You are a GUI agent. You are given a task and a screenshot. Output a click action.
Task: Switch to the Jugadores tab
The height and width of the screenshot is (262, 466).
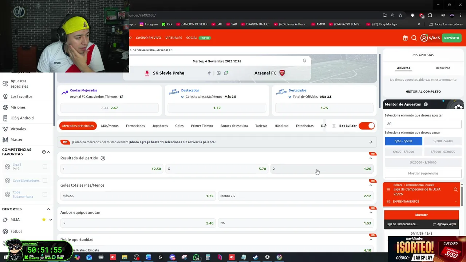160,126
